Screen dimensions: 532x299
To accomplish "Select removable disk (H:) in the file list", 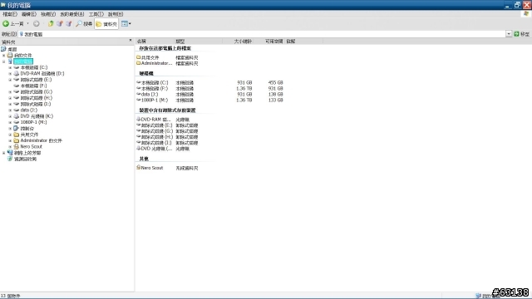I will tap(157, 137).
